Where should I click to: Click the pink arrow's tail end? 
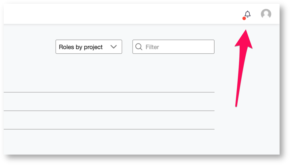coord(236,105)
